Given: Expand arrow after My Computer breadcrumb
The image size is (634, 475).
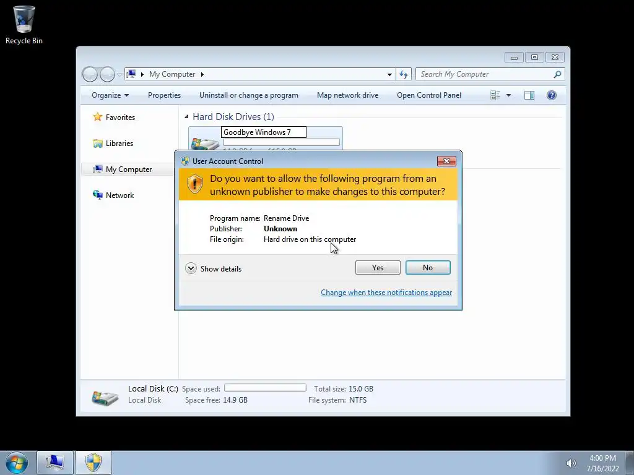Looking at the screenshot, I should click(x=202, y=74).
